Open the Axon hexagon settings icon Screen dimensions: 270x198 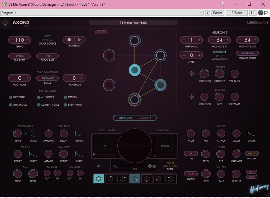(5, 23)
